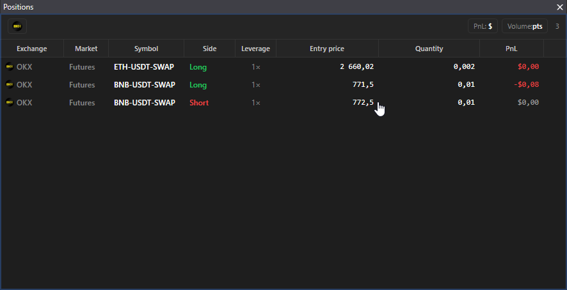
Task: Sort positions by PnL column header
Action: [511, 49]
